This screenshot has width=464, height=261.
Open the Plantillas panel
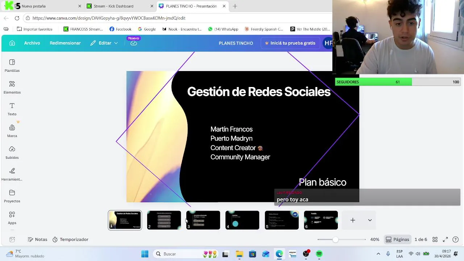pyautogui.click(x=12, y=66)
